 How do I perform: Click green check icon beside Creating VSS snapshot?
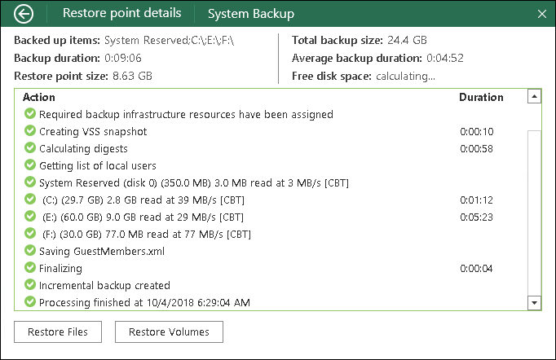[x=30, y=131]
